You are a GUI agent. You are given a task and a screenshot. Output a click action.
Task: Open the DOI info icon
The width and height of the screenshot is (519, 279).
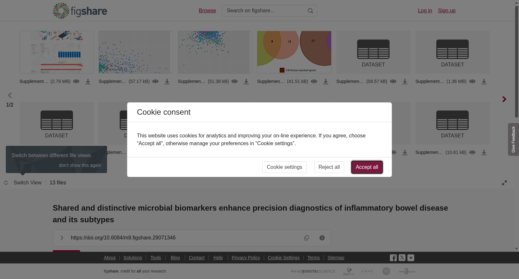[x=322, y=238]
